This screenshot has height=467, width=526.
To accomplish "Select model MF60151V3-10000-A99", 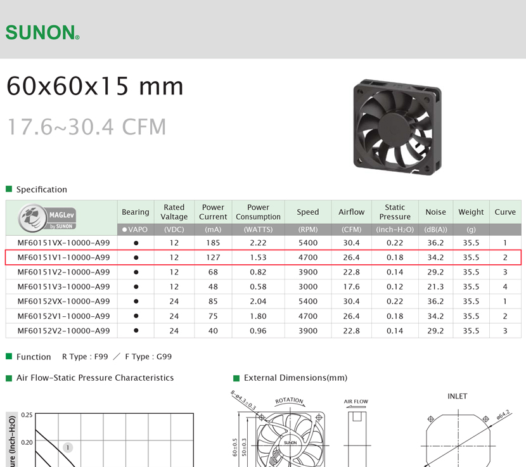I will point(64,287).
